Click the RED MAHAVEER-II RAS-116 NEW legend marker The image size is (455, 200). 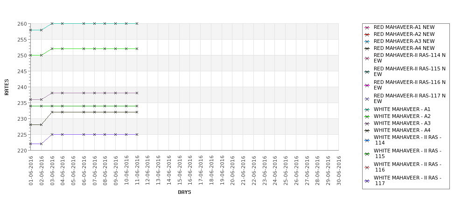[x=367, y=85]
